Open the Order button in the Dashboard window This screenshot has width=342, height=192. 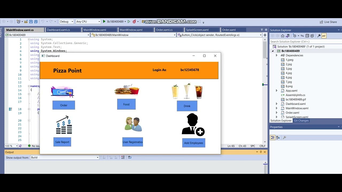click(x=64, y=105)
